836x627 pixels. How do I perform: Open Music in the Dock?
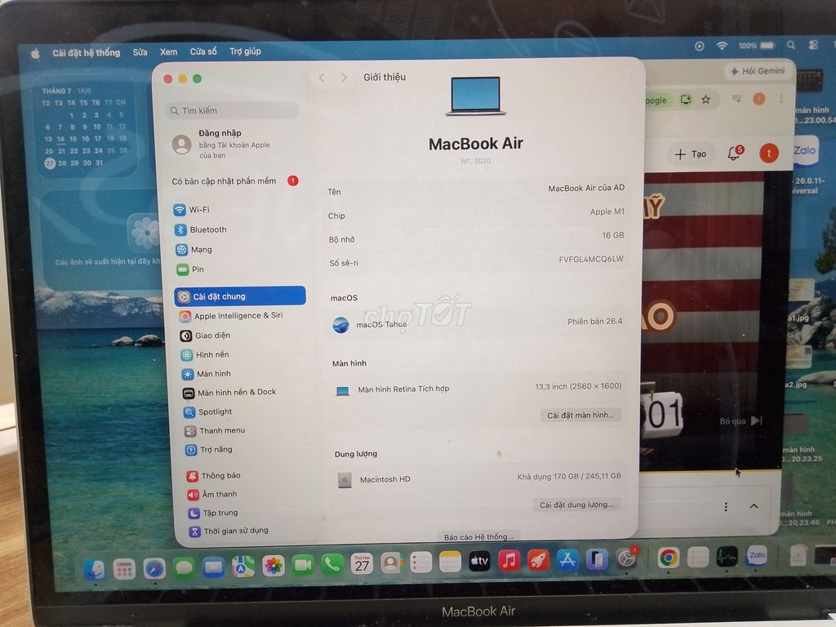pos(509,560)
